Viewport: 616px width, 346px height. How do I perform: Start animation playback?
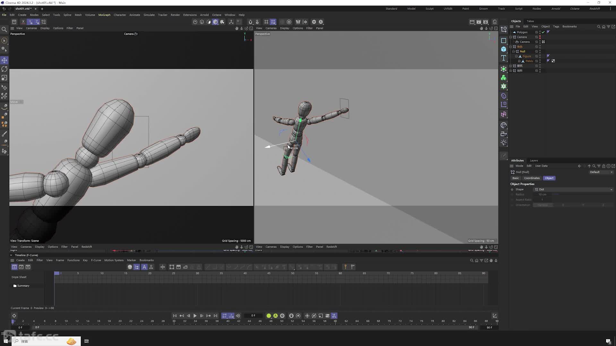click(x=195, y=316)
